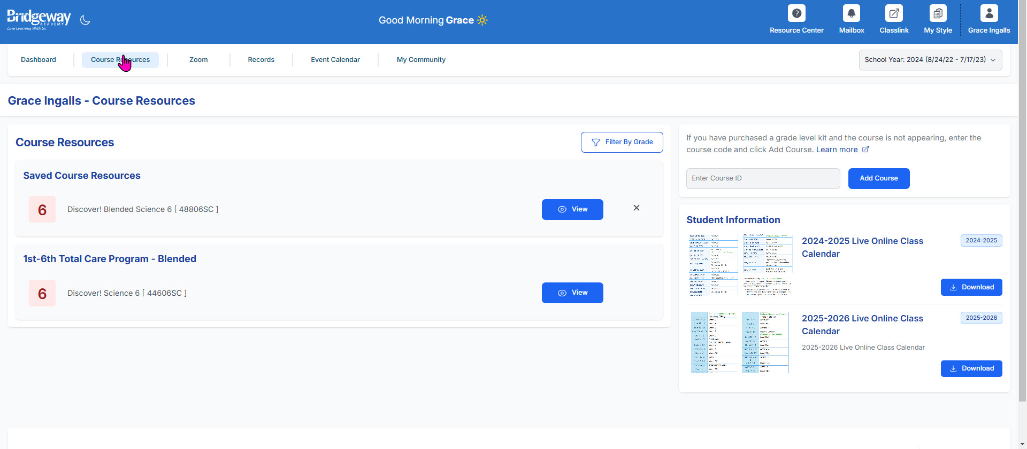Download the 2024-2025 class calendar
The width and height of the screenshot is (1027, 449).
(971, 287)
